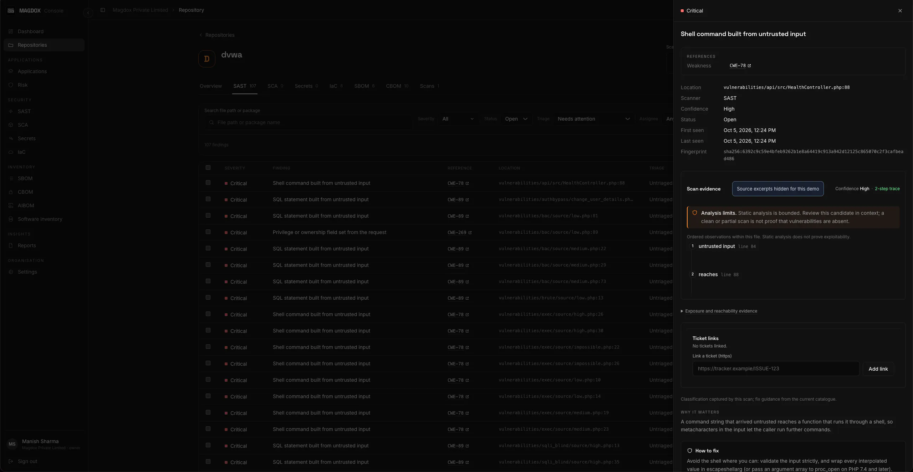The height and width of the screenshot is (472, 913).
Task: Open the Status Open dropdown
Action: pos(516,119)
